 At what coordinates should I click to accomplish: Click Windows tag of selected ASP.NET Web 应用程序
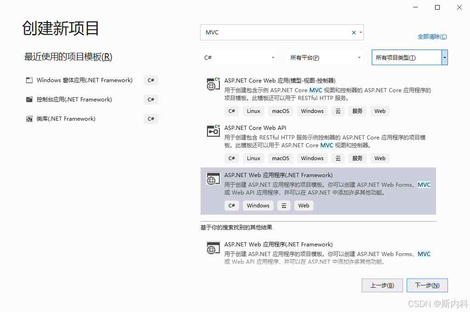coord(258,206)
